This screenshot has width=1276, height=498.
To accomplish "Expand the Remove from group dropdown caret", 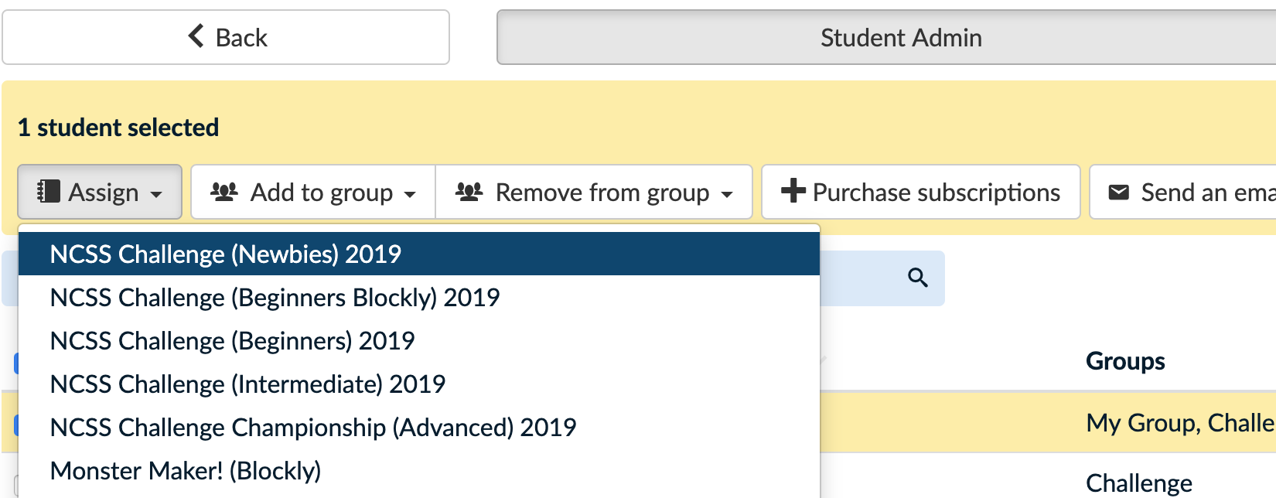I will point(726,194).
